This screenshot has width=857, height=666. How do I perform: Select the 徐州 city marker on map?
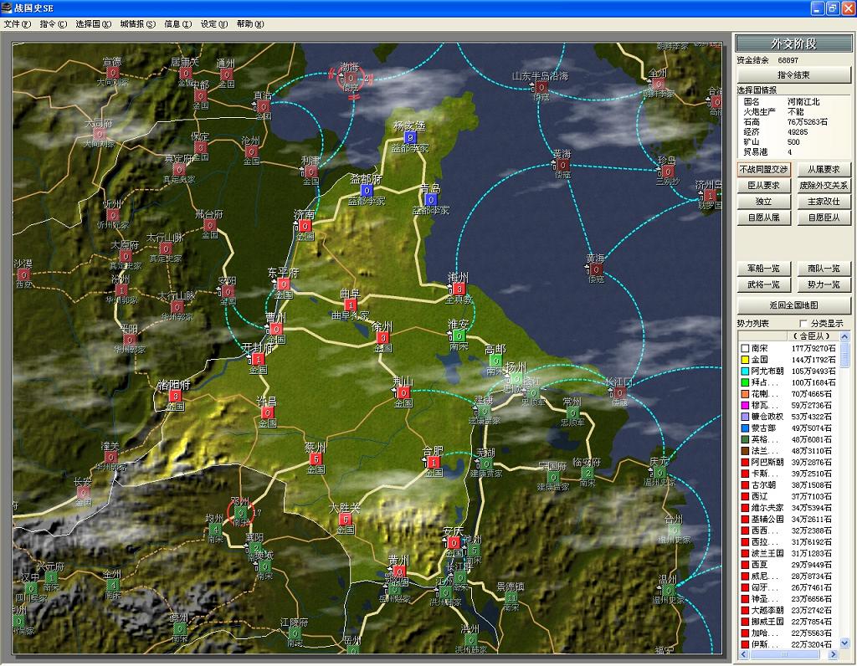382,338
